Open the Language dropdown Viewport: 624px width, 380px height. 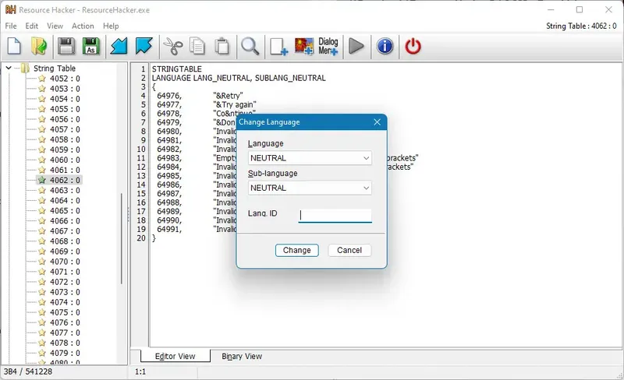(310, 158)
